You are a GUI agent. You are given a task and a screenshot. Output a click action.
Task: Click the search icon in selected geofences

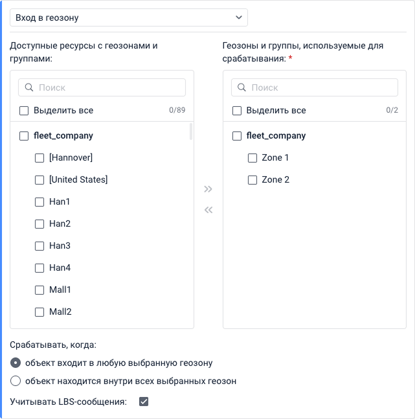coord(241,87)
